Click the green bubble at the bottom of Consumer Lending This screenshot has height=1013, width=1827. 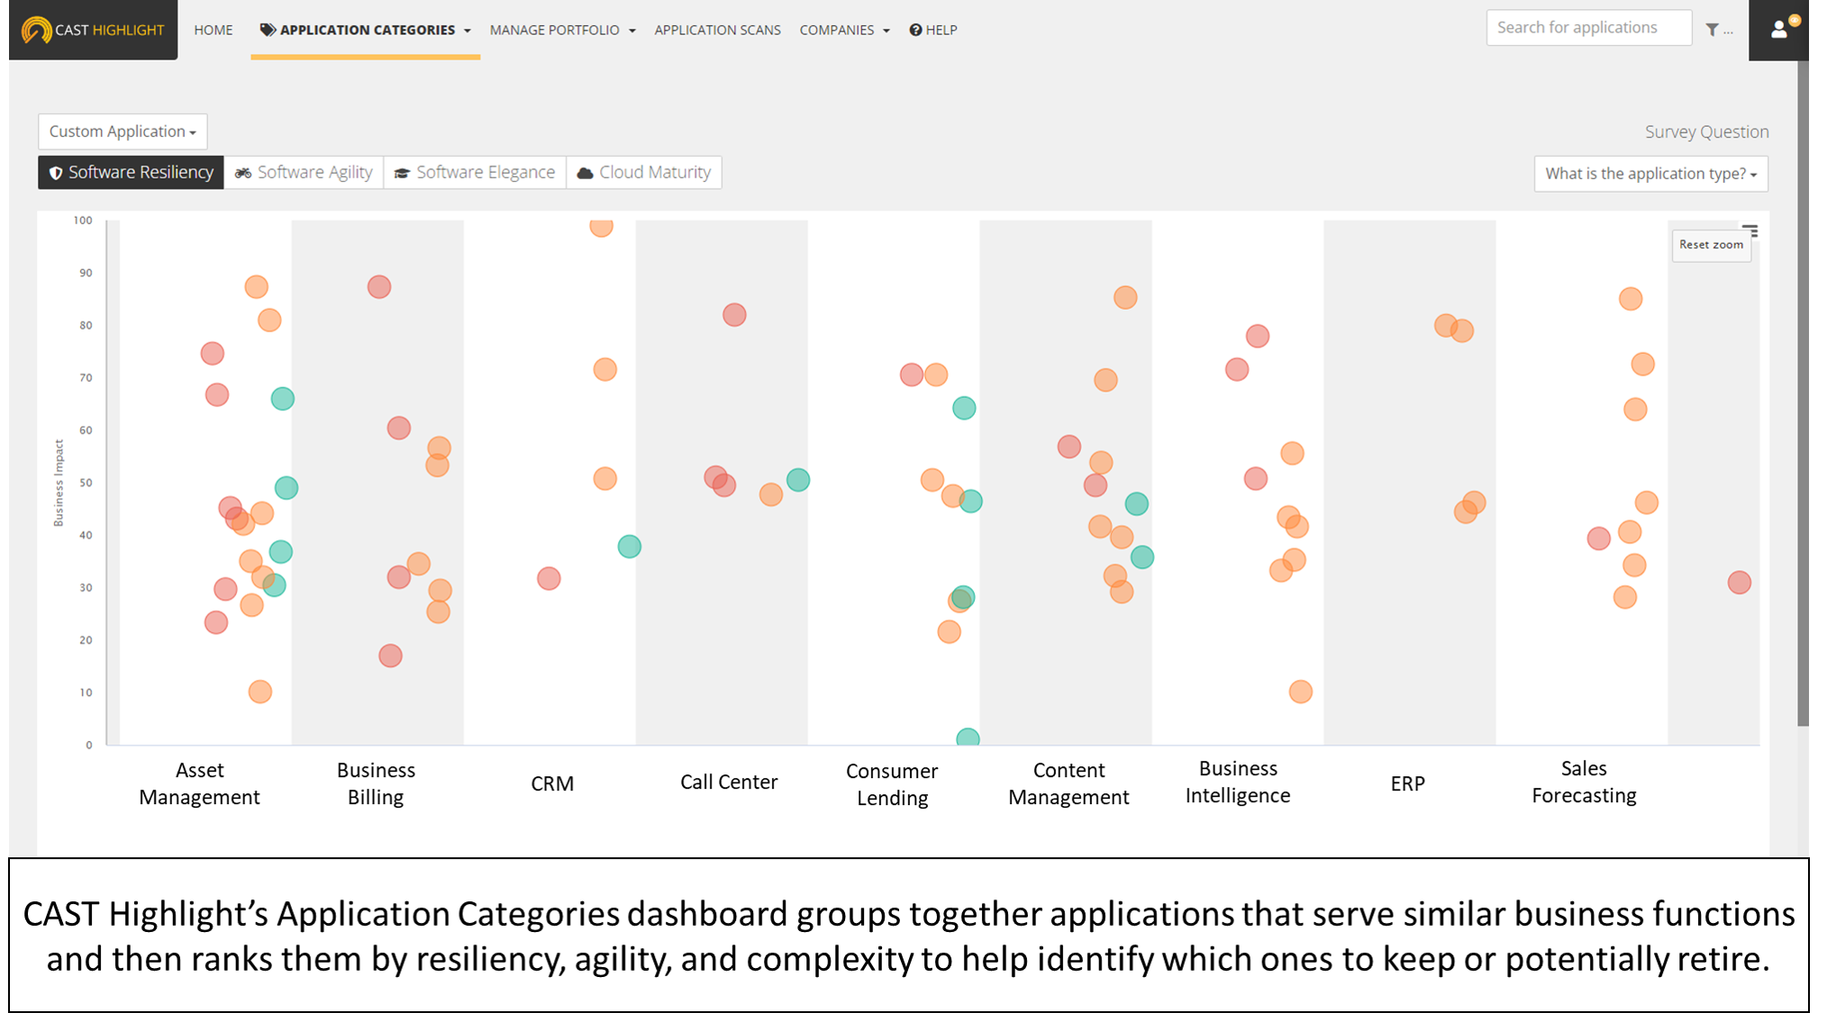click(x=968, y=738)
